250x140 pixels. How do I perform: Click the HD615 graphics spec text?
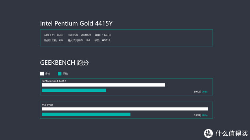[106, 41]
